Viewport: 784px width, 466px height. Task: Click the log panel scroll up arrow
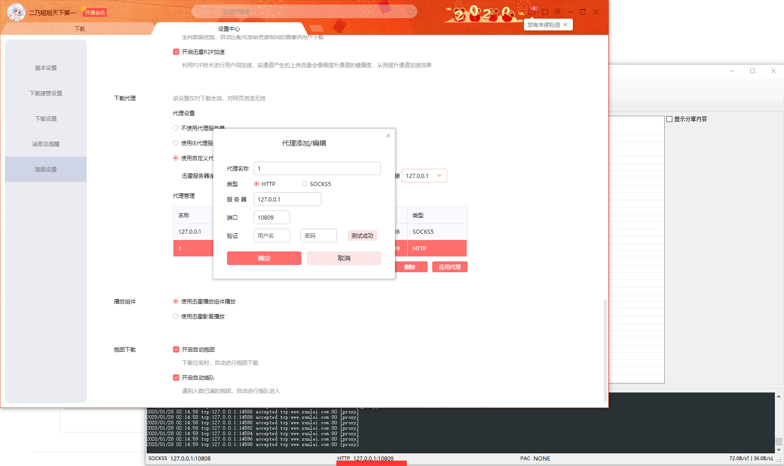point(779,397)
